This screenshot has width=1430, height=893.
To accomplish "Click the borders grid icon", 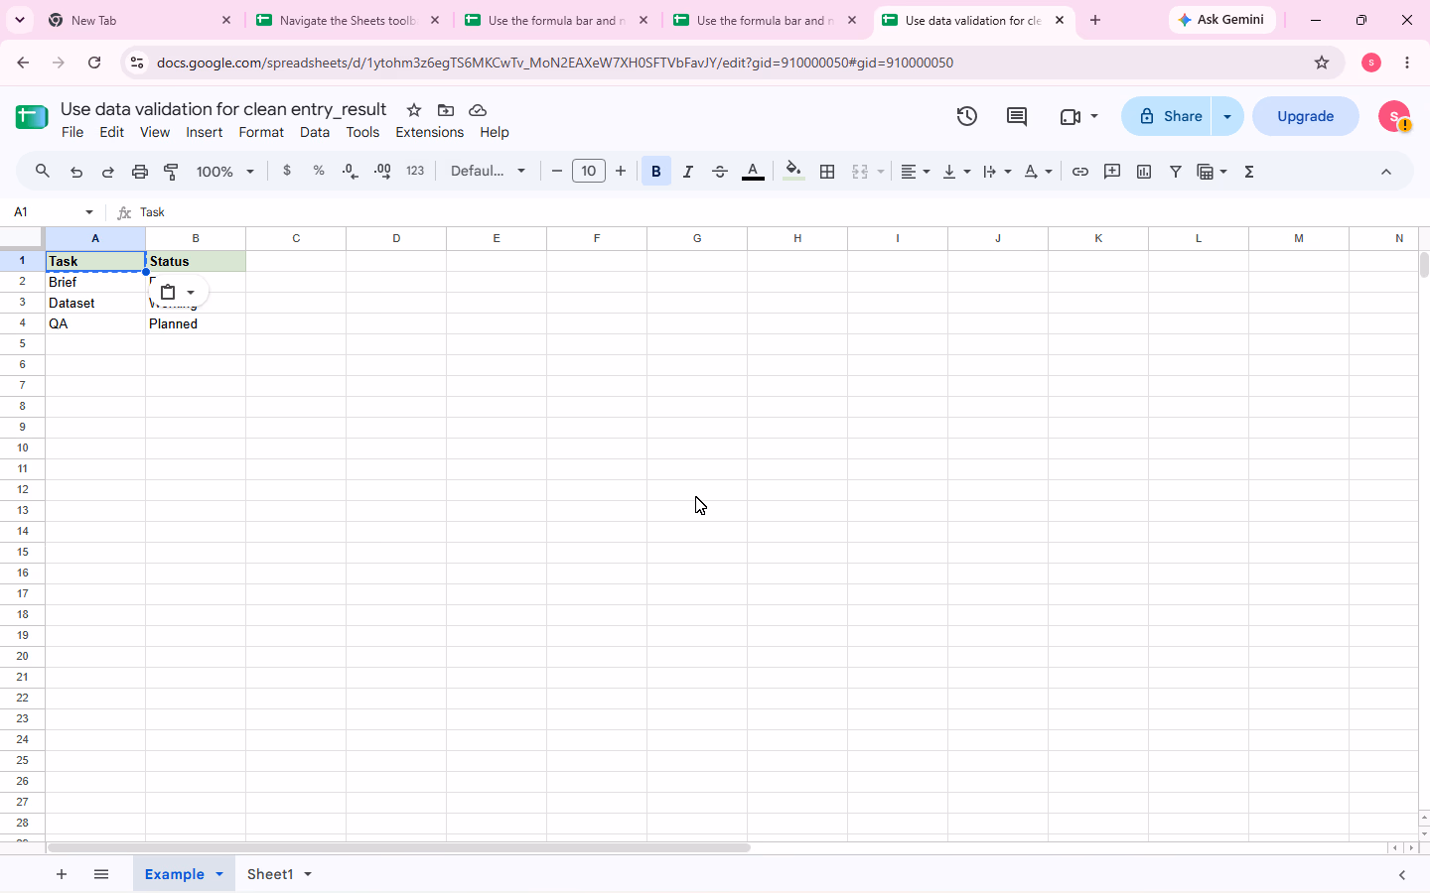I will 827,172.
